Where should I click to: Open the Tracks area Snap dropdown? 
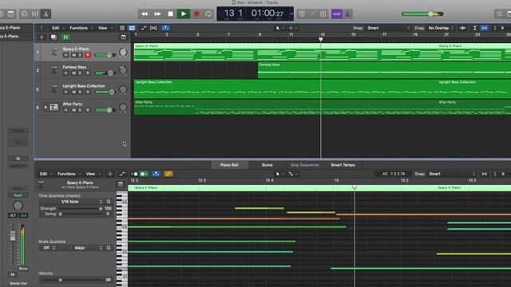(389, 28)
